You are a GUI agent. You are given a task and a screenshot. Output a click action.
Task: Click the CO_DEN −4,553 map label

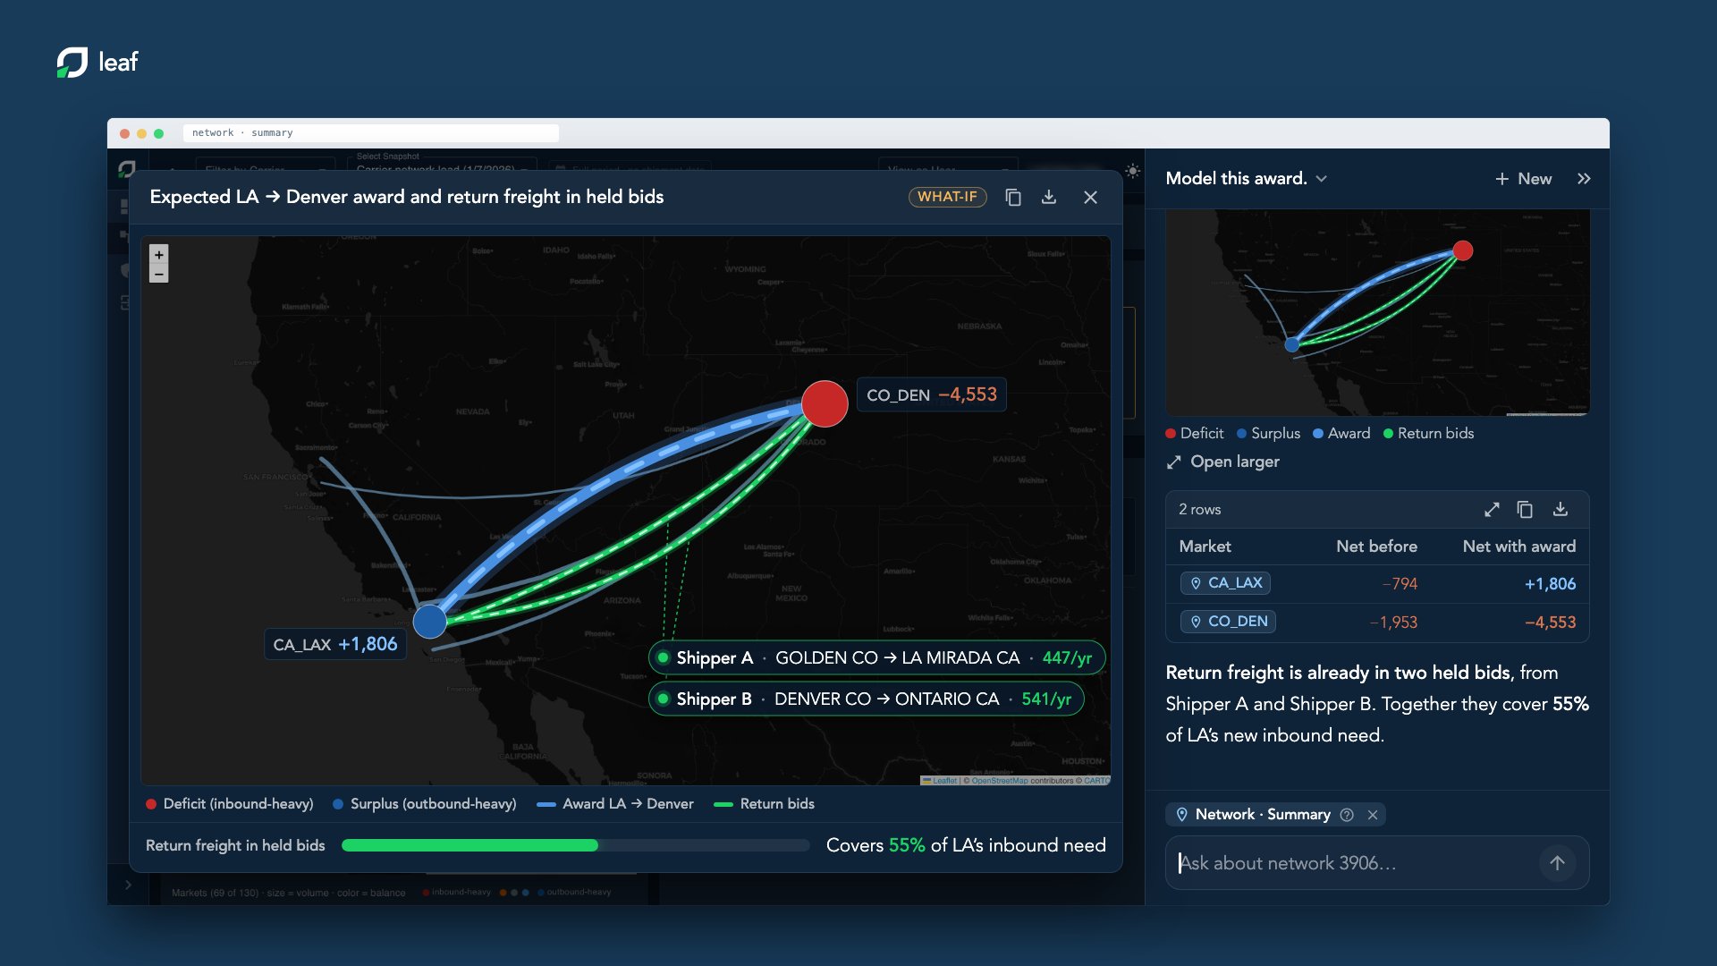932,394
